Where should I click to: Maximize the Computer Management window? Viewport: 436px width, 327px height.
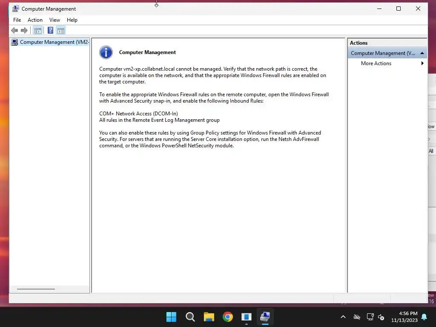(x=399, y=9)
